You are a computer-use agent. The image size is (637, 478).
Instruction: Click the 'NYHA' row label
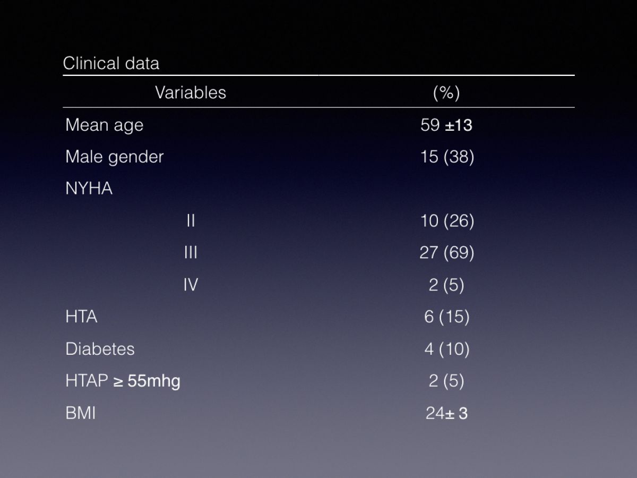(x=89, y=189)
